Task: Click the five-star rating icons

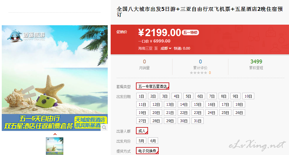Action: click(x=198, y=73)
